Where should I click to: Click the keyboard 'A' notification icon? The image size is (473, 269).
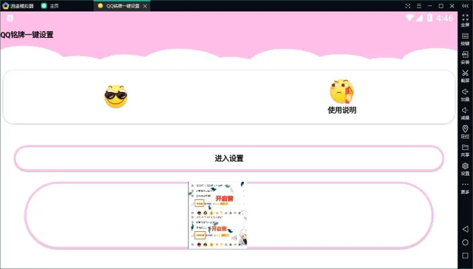(x=10, y=18)
